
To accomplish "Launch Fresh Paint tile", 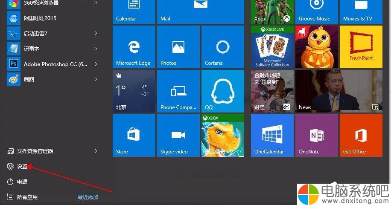I will (361, 47).
